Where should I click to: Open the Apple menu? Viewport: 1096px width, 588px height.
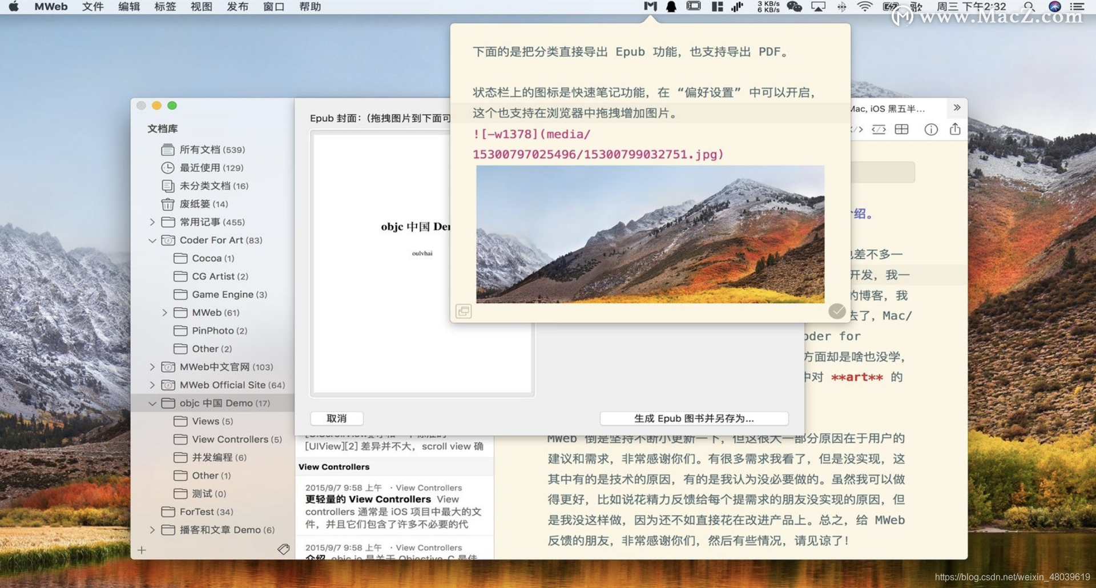click(x=14, y=7)
